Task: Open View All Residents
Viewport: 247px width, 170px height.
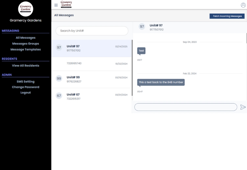Action: coord(26,66)
